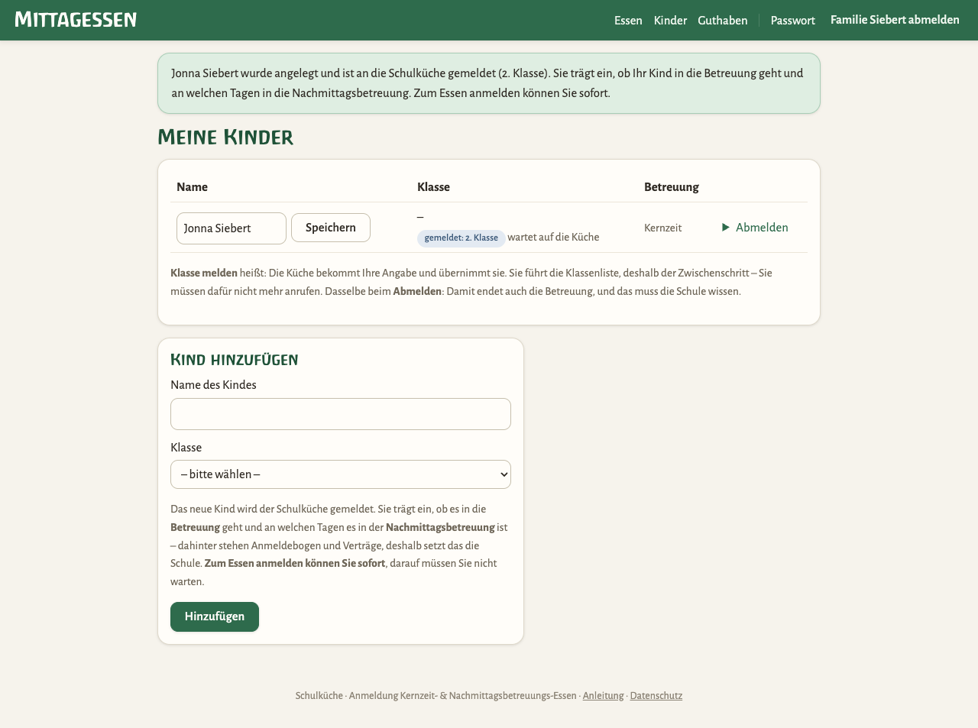Click the green success notification banner
The image size is (978, 728).
pyautogui.click(x=489, y=83)
